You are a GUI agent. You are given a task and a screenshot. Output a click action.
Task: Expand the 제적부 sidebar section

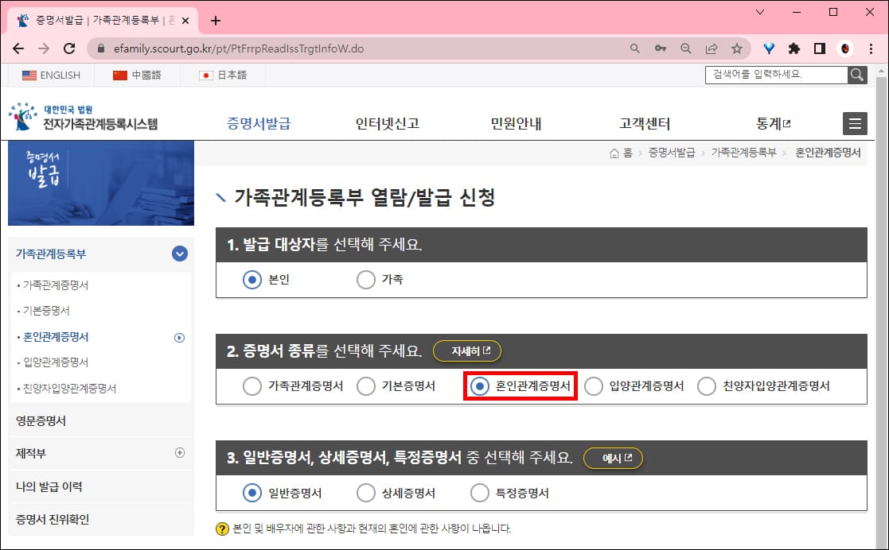(179, 452)
